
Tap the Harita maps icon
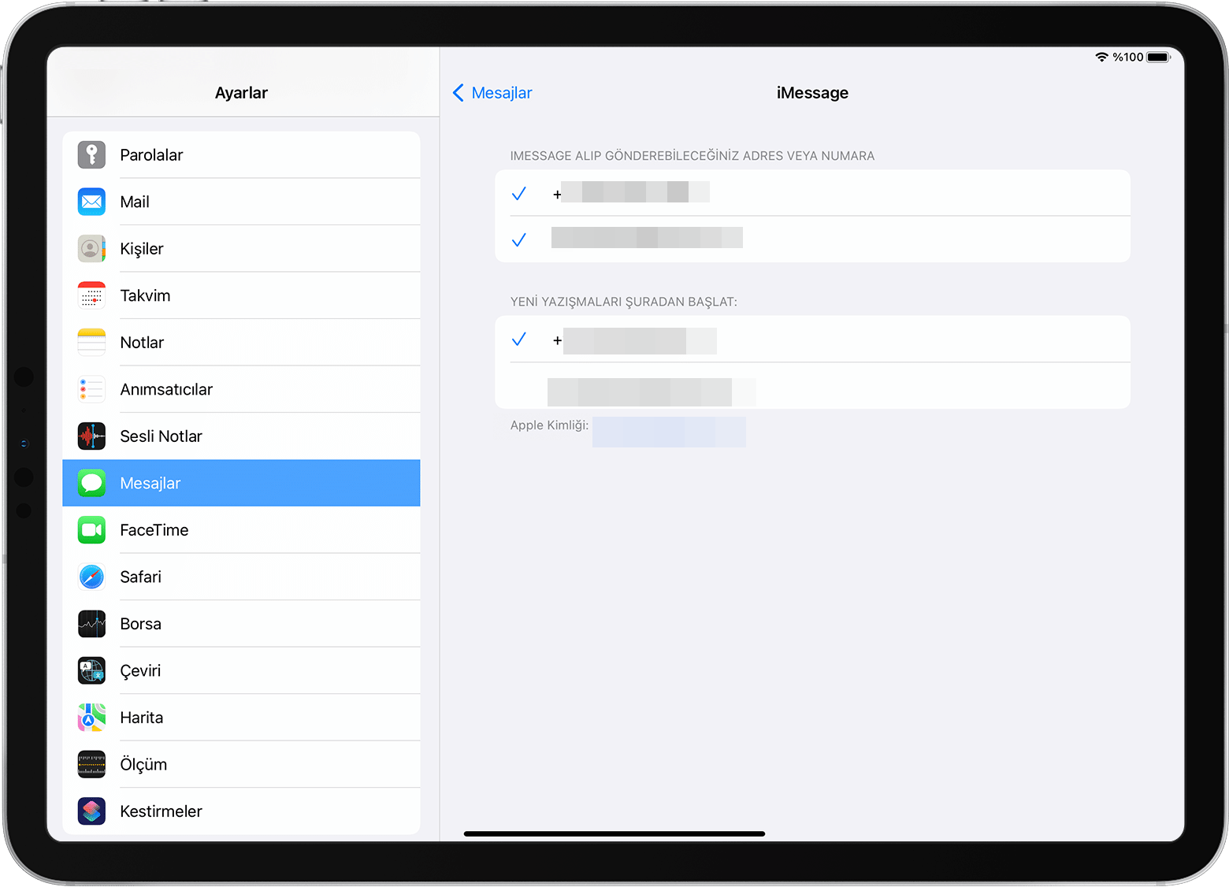coord(91,718)
